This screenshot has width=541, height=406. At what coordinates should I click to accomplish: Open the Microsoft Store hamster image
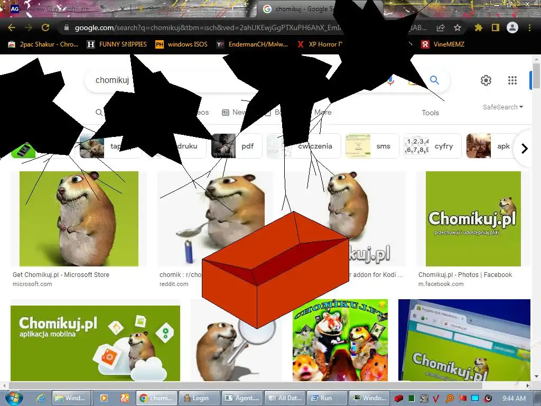pyautogui.click(x=79, y=218)
